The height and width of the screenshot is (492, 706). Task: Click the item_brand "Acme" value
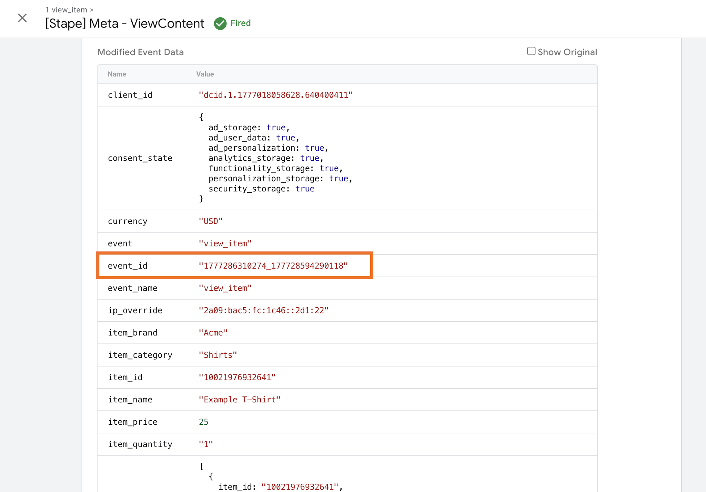click(x=213, y=333)
